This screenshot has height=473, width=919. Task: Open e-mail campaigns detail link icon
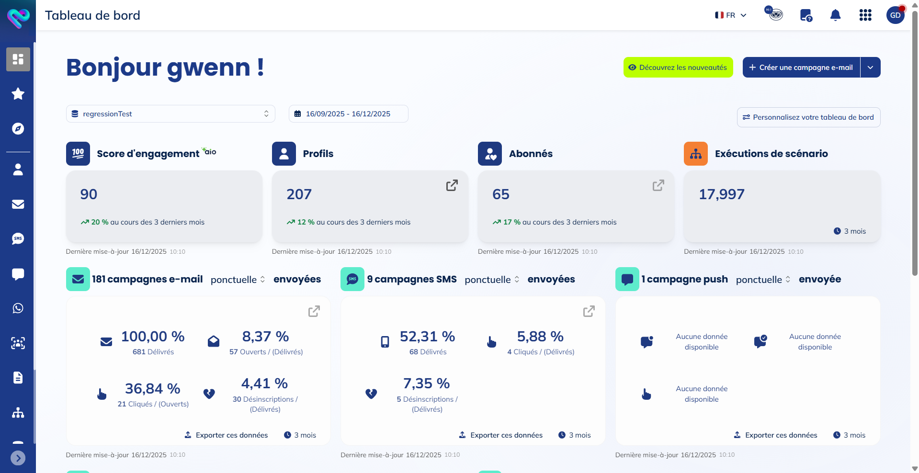[x=314, y=312]
